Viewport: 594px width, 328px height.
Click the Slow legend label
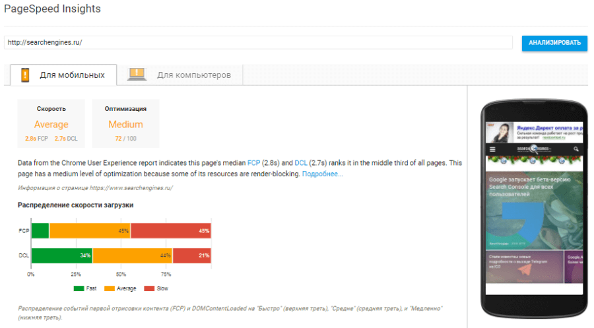tap(162, 288)
